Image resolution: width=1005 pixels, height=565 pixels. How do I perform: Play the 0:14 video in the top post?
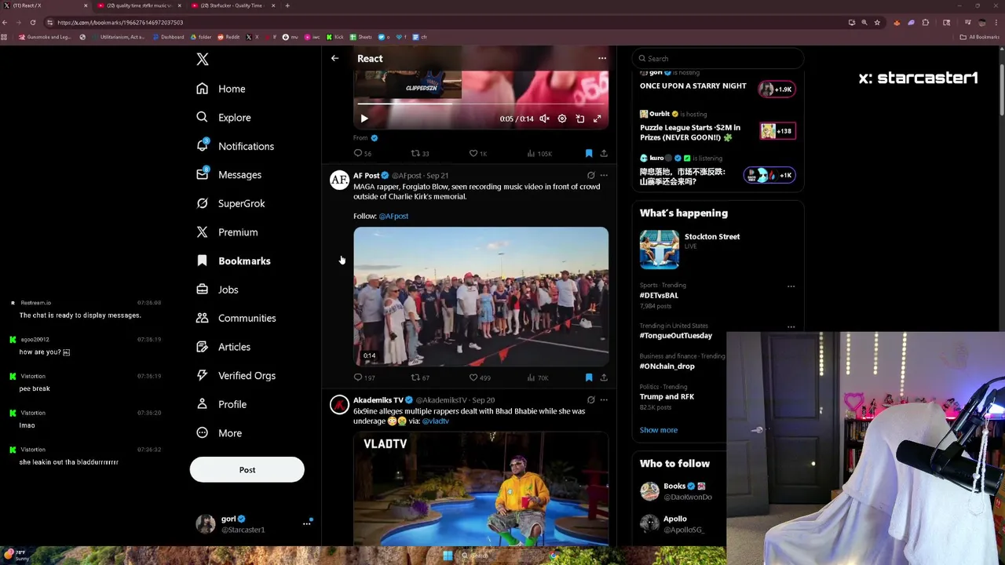click(364, 118)
